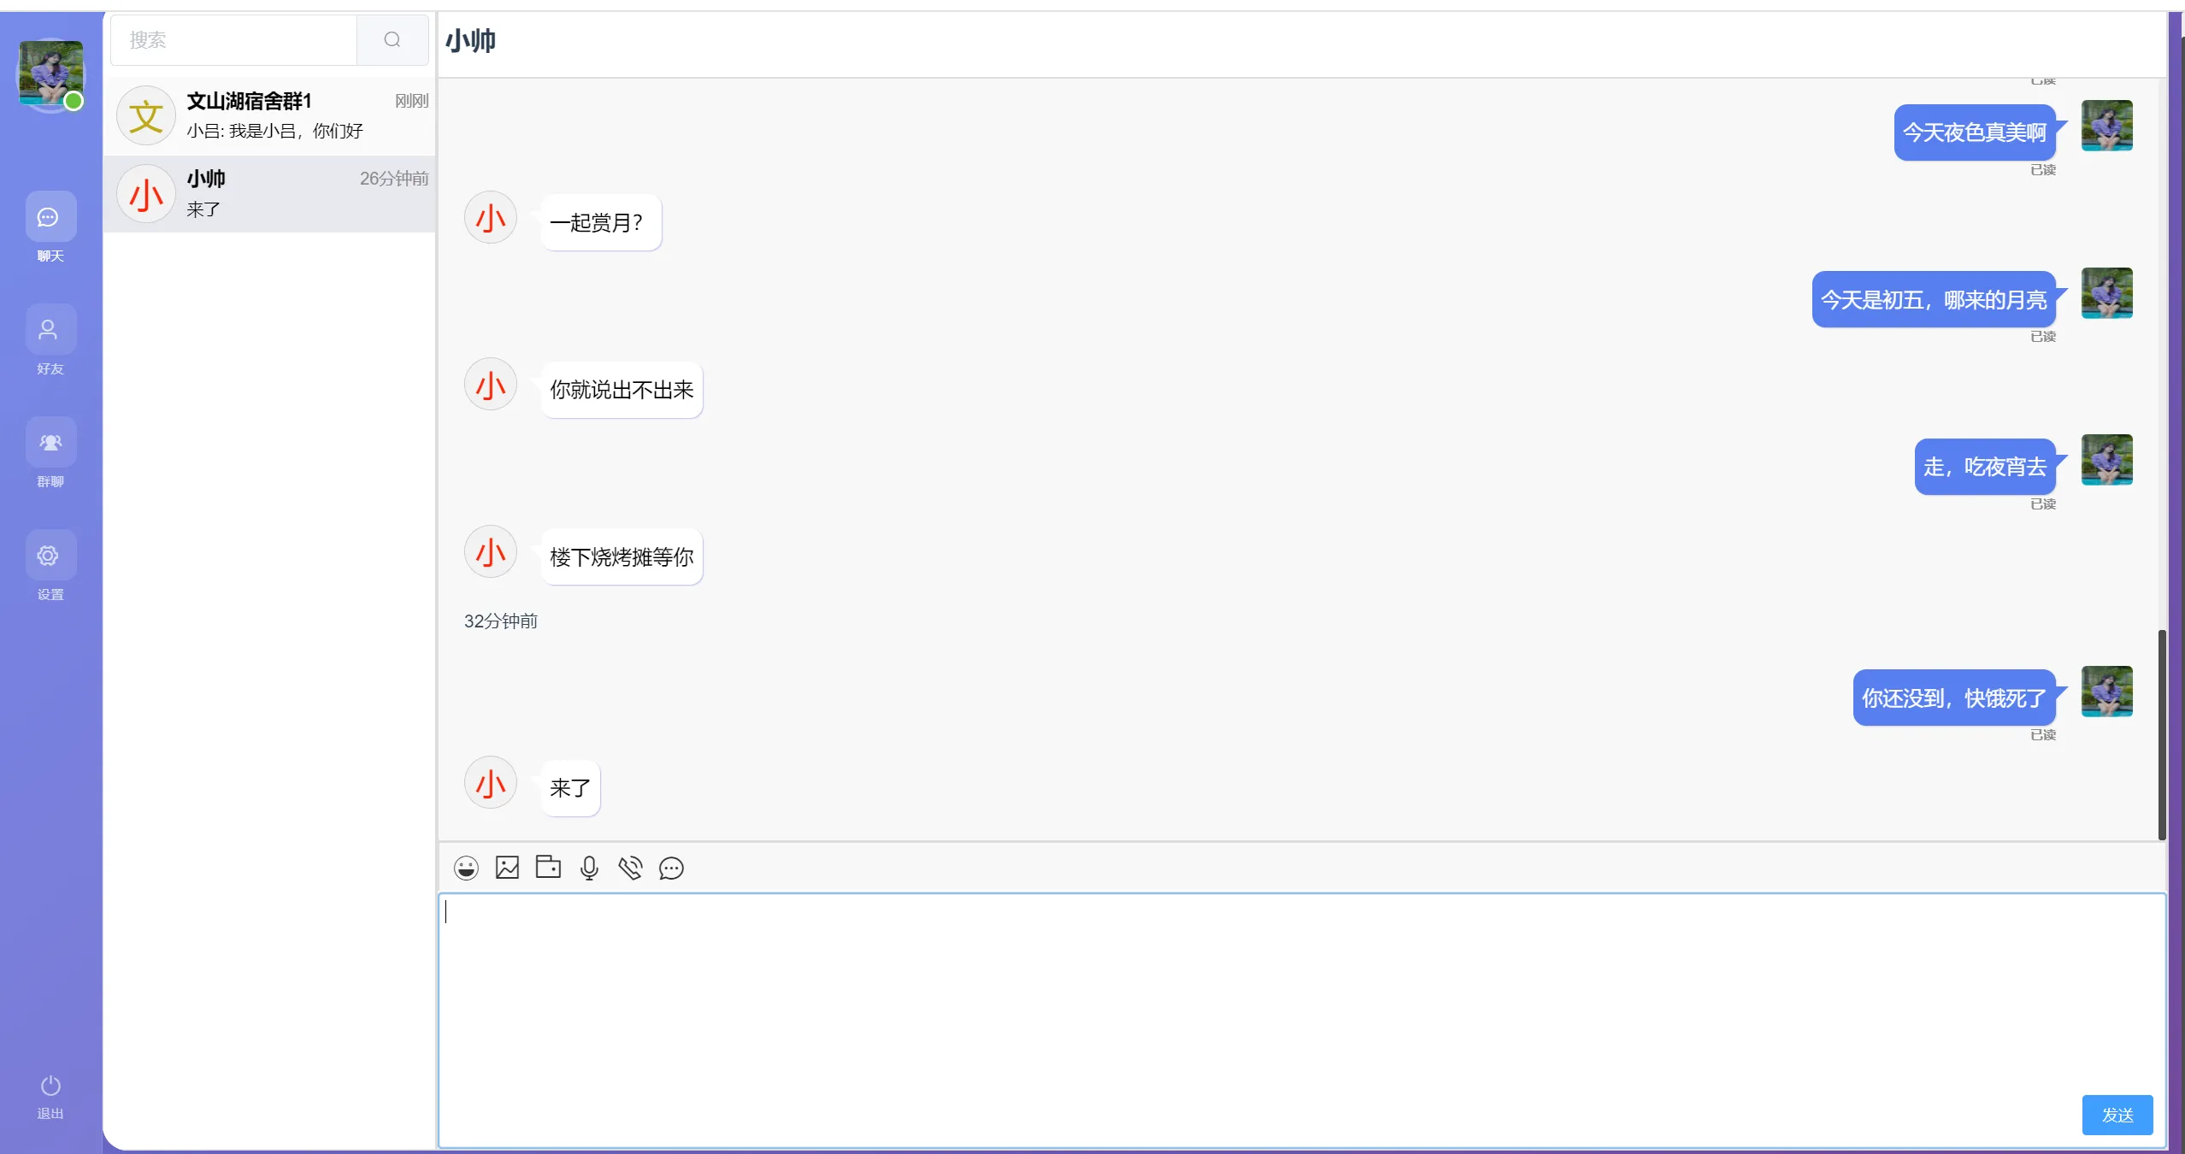Click the chat history vertical scrollbar
The height and width of the screenshot is (1154, 2185).
[2162, 733]
